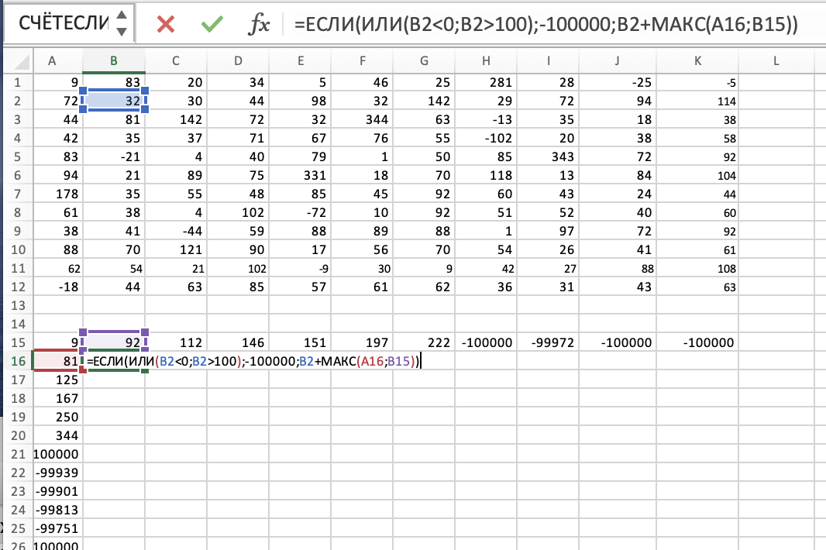
Task: Select cell B15 containing 92
Action: click(114, 342)
